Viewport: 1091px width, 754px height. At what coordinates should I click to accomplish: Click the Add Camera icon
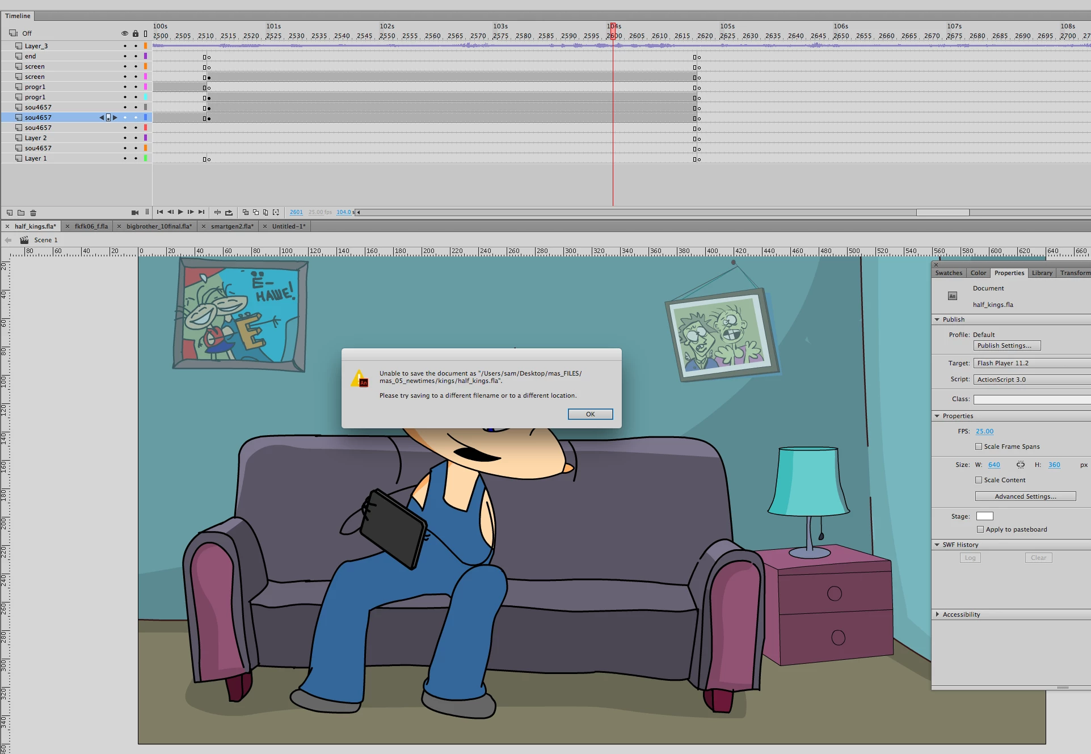(134, 213)
